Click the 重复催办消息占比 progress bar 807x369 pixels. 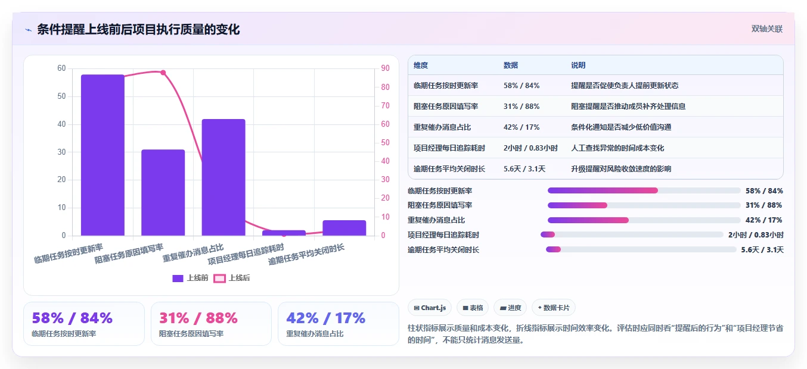[x=644, y=220]
